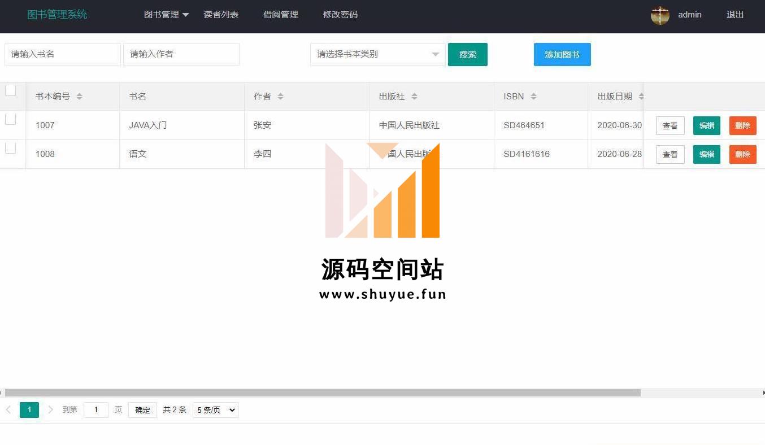Click the 搜索 search button
The image size is (765, 445).
pyautogui.click(x=468, y=55)
